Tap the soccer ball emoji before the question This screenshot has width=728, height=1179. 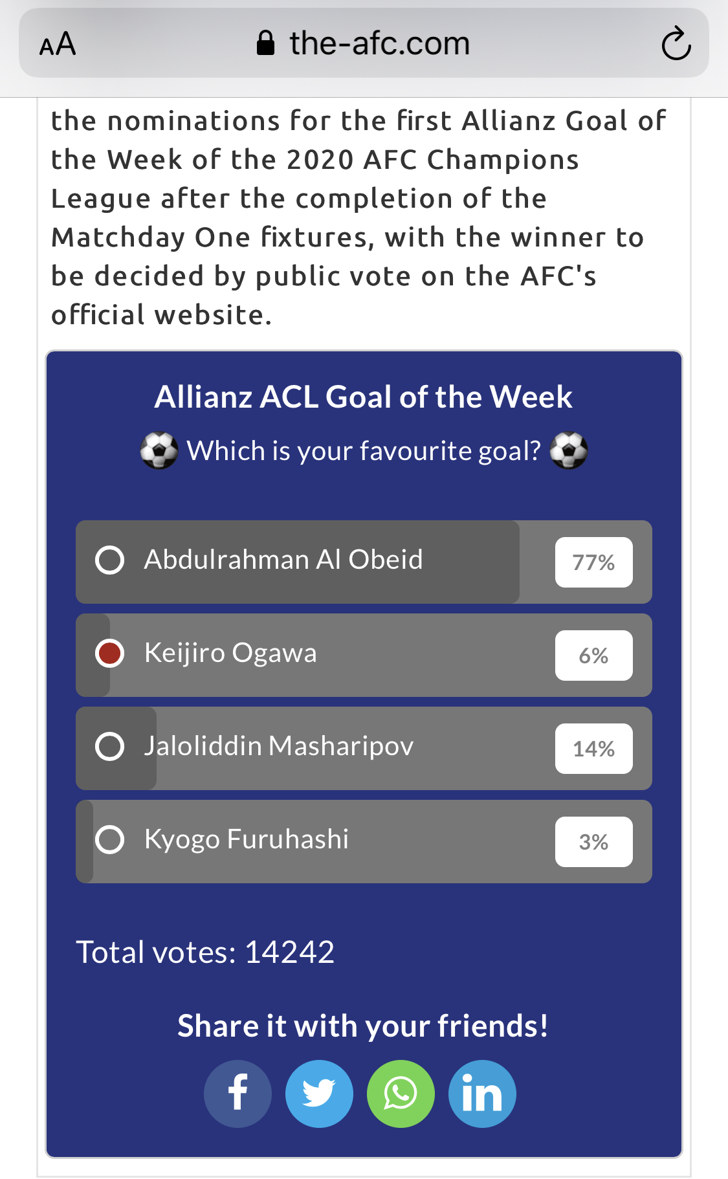(x=159, y=450)
